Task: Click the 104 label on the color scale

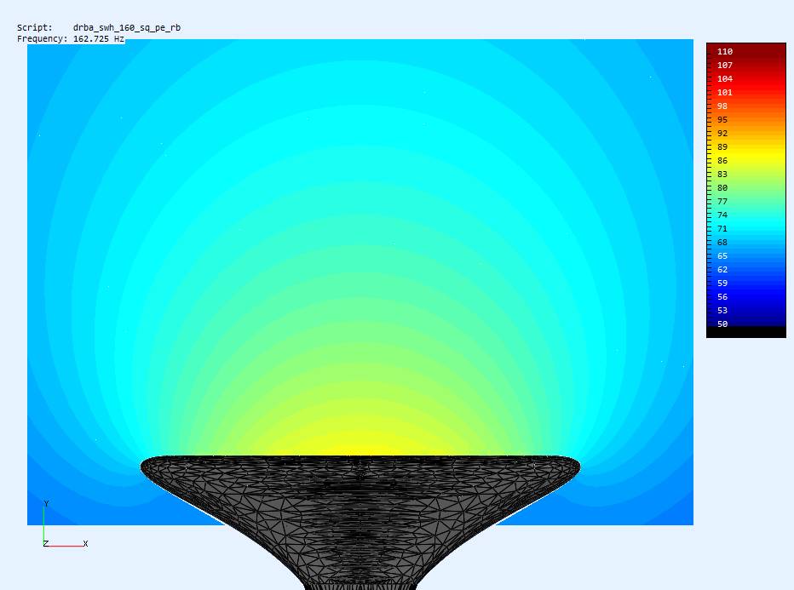Action: [x=725, y=79]
